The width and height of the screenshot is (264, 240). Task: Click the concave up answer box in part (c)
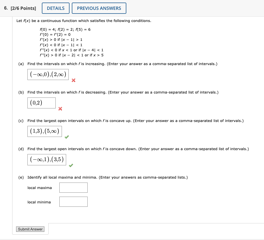pos(44,131)
